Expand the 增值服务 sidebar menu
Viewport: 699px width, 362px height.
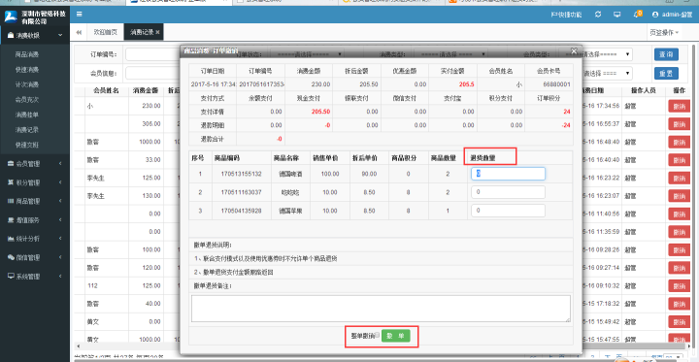pyautogui.click(x=34, y=219)
